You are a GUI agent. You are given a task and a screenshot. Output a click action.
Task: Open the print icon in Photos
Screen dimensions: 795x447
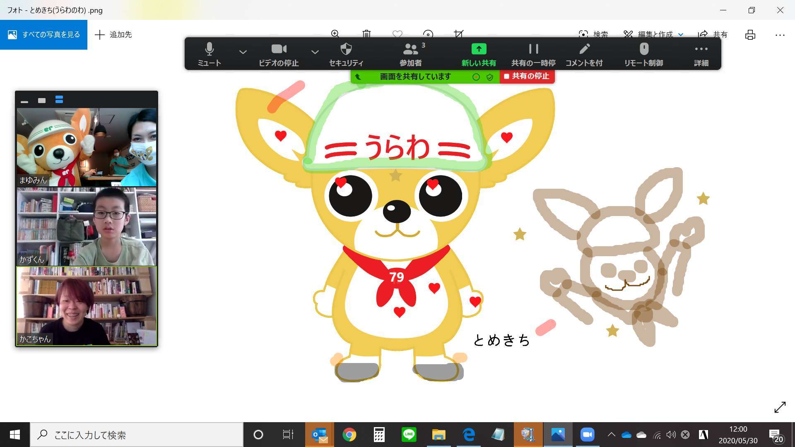click(750, 35)
